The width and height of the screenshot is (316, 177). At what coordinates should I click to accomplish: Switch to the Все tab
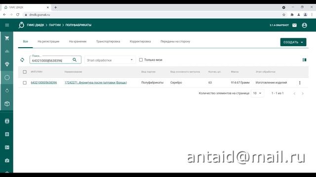[x=25, y=41]
